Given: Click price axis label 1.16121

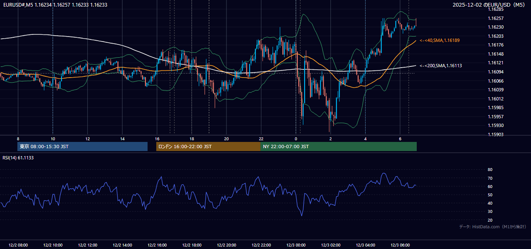Looking at the screenshot, I should pyautogui.click(x=496, y=63).
